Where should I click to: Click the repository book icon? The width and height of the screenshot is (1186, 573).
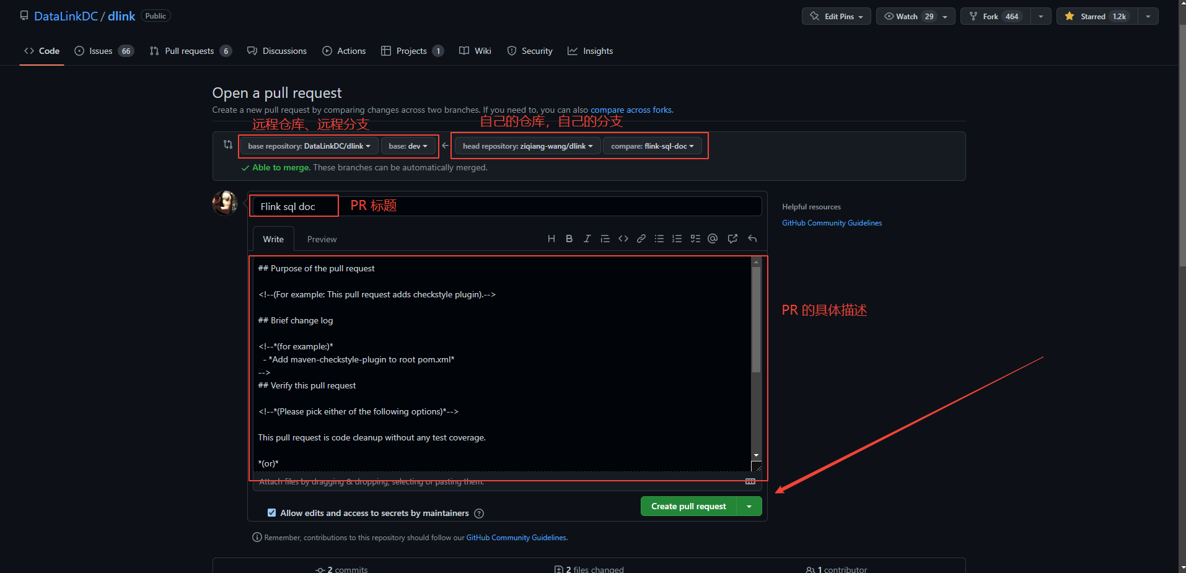24,15
